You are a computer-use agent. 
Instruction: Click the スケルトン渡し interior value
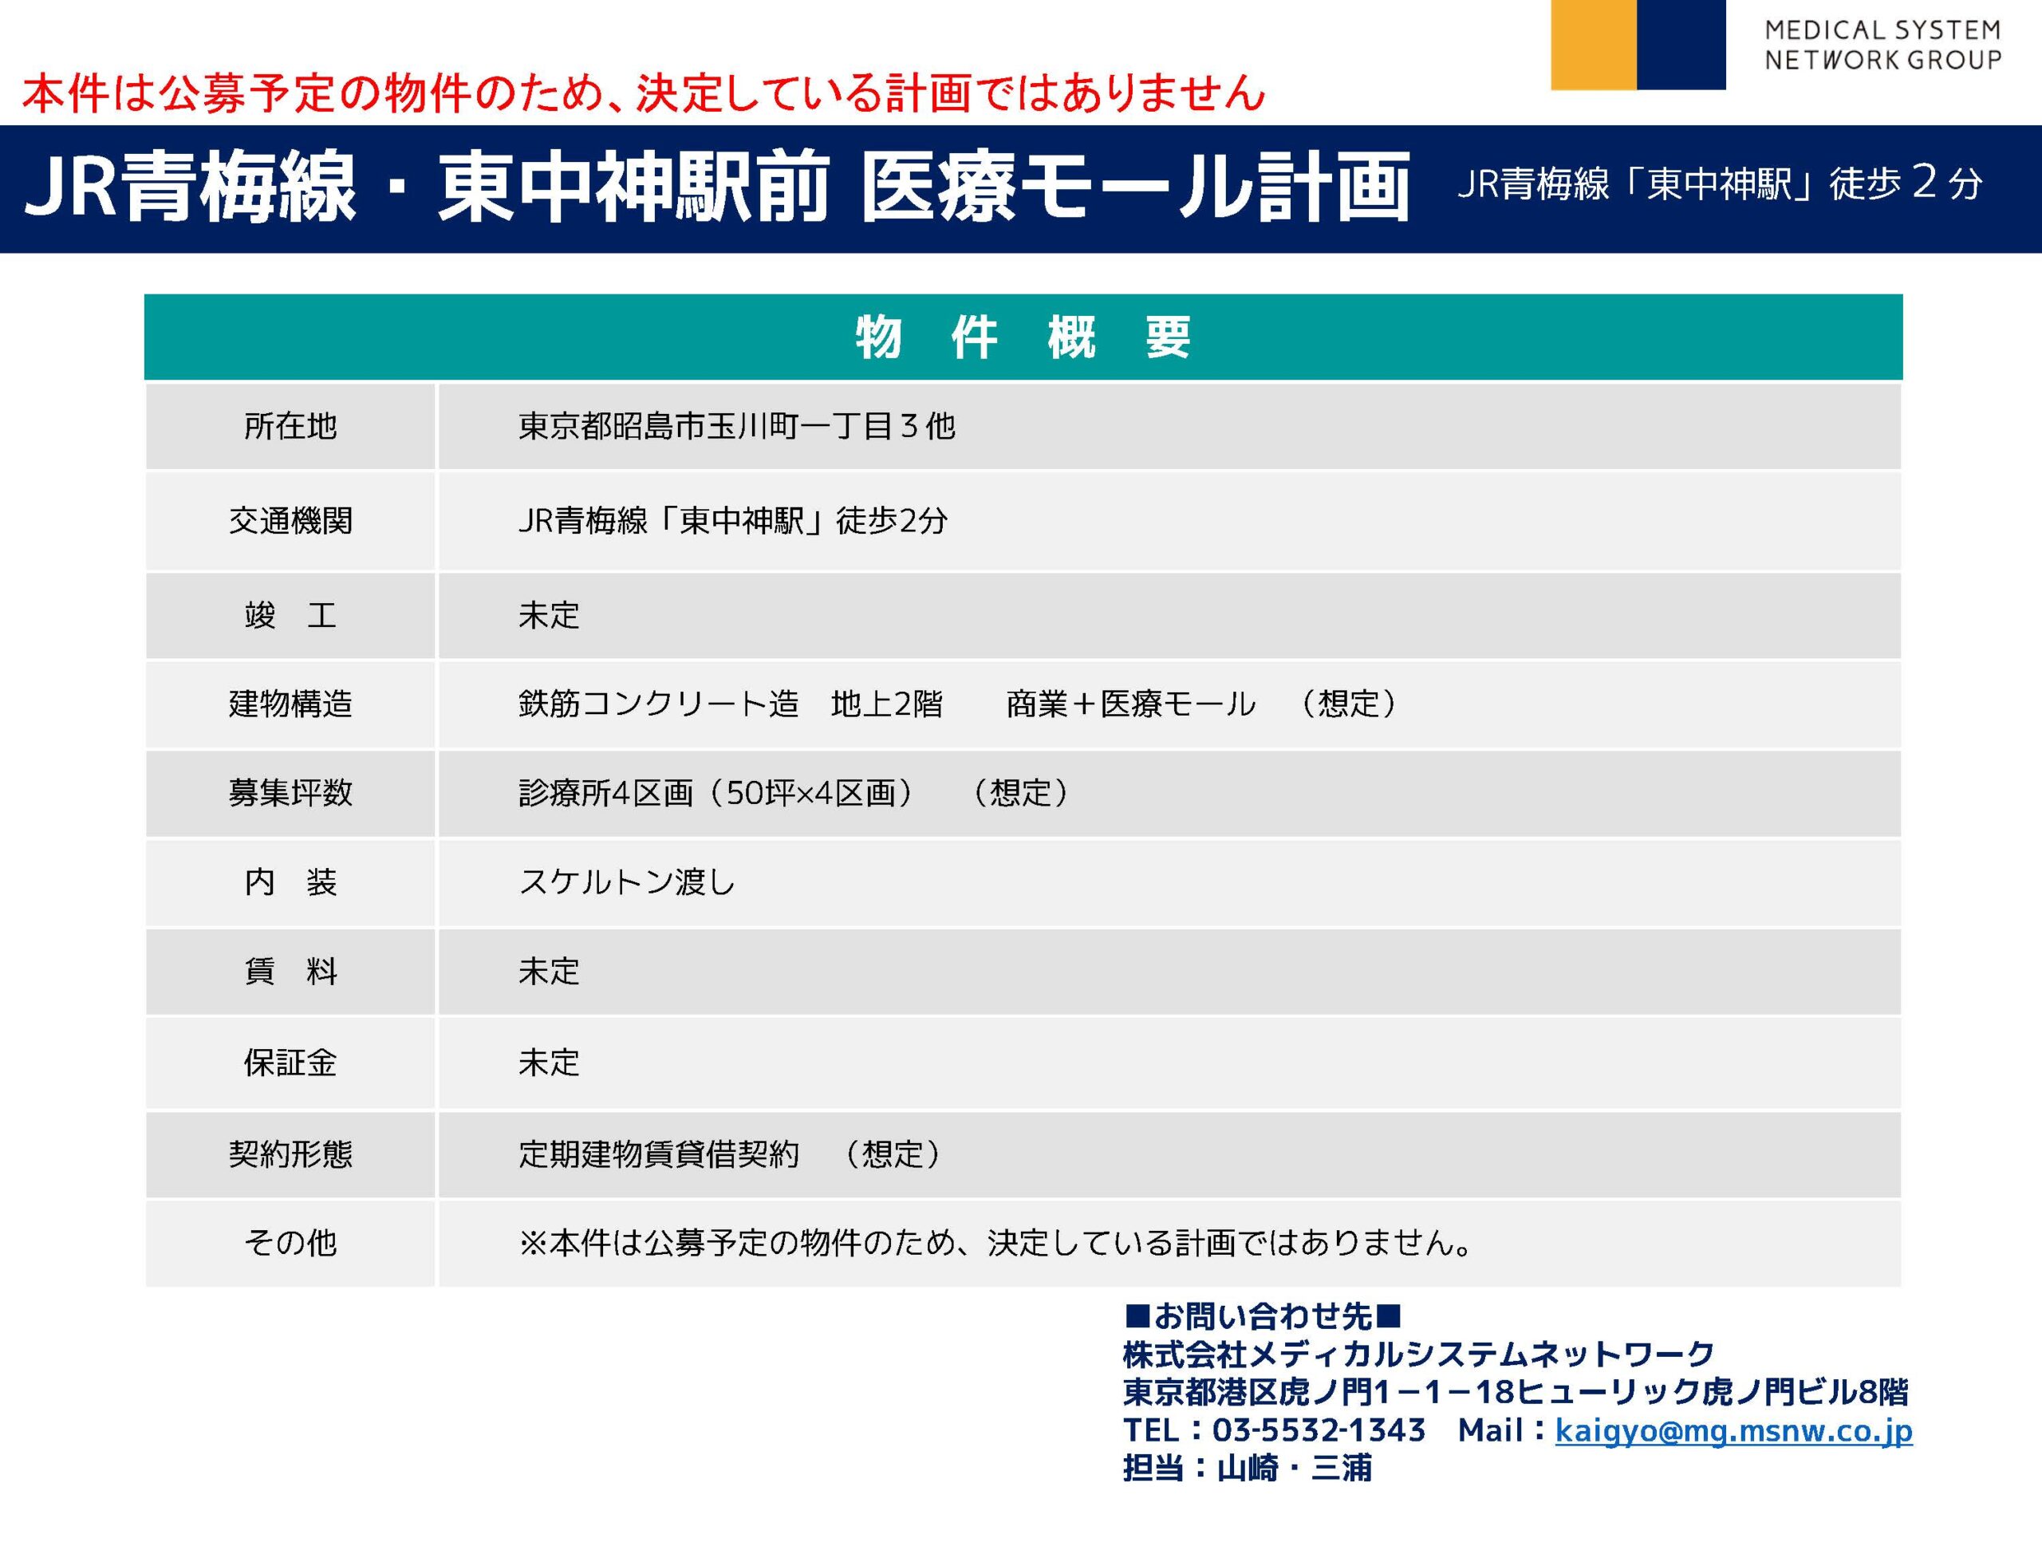click(x=627, y=881)
